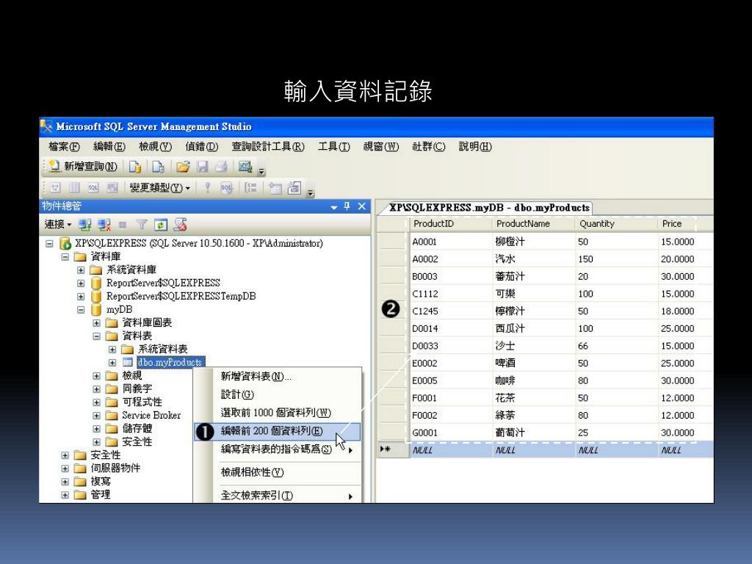The height and width of the screenshot is (564, 752).
Task: Choose 設計(G) from the context menu
Action: click(x=277, y=394)
